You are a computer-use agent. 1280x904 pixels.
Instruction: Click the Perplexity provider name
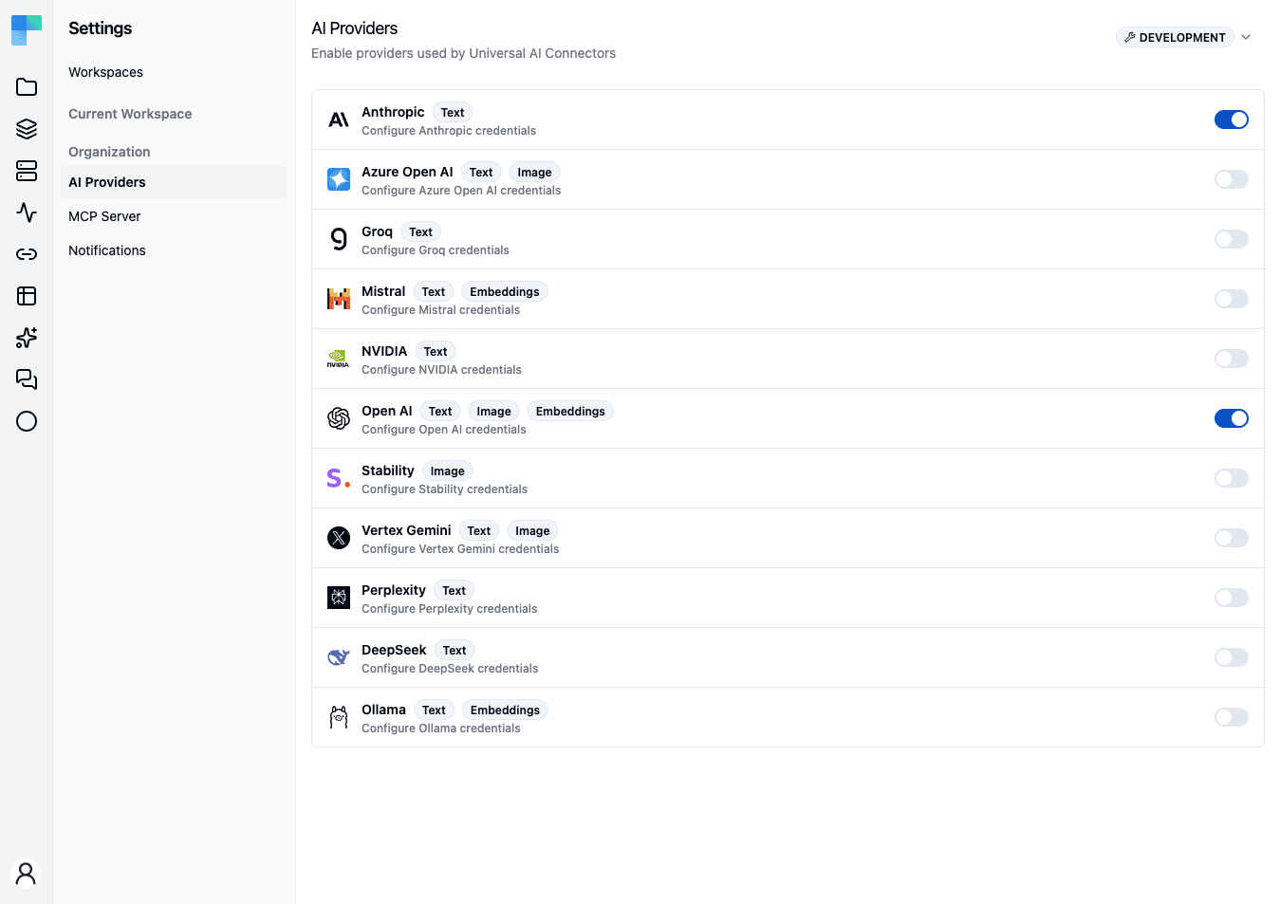394,590
